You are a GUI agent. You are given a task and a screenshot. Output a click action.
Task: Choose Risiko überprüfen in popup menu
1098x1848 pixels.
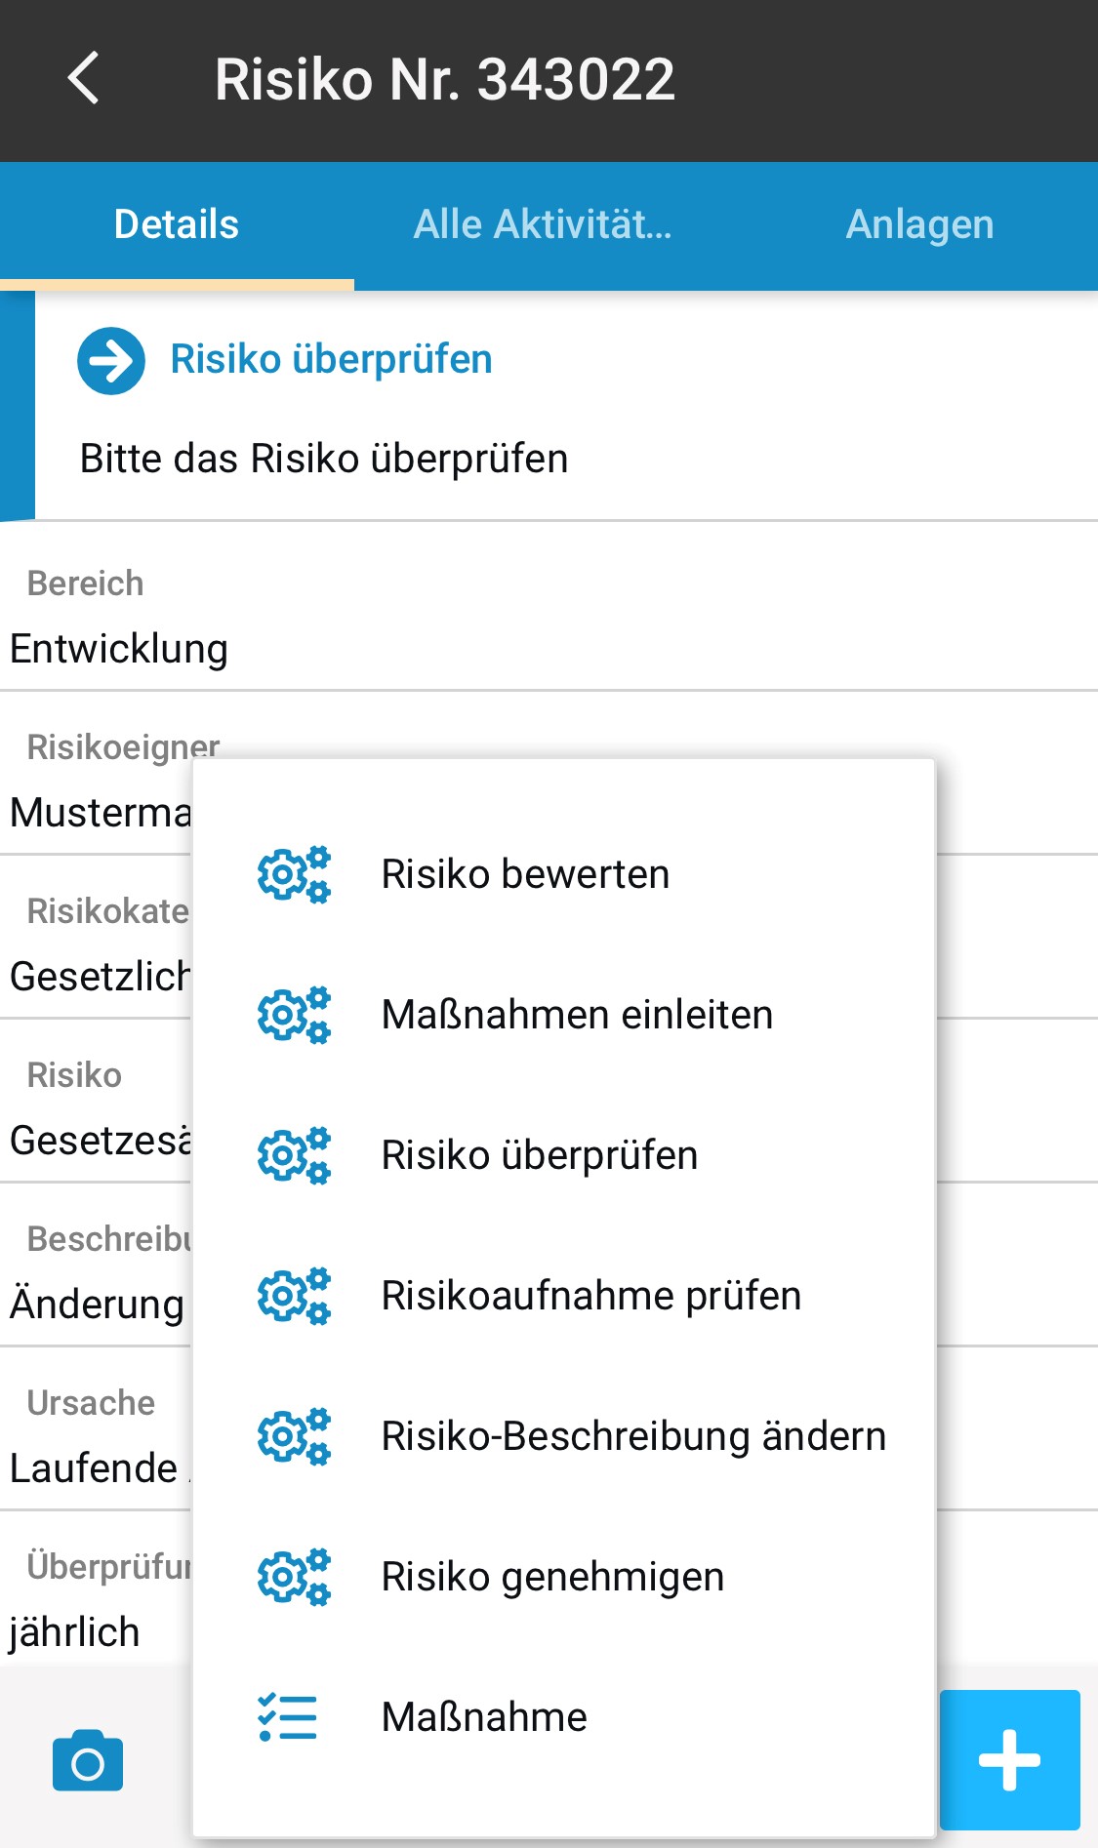click(x=540, y=1155)
